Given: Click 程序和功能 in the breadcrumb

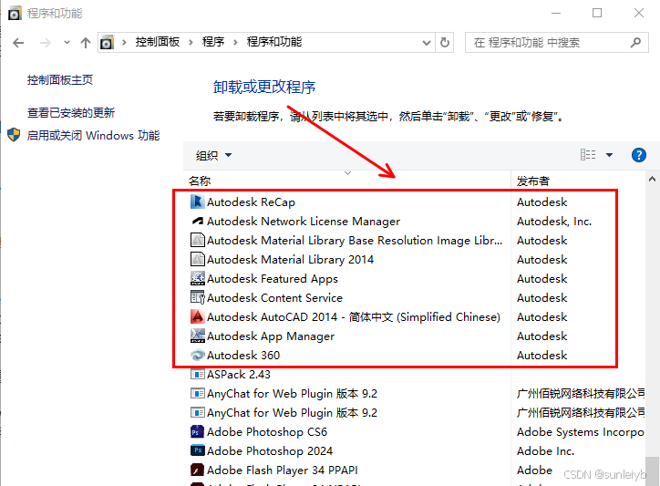Looking at the screenshot, I should point(274,42).
